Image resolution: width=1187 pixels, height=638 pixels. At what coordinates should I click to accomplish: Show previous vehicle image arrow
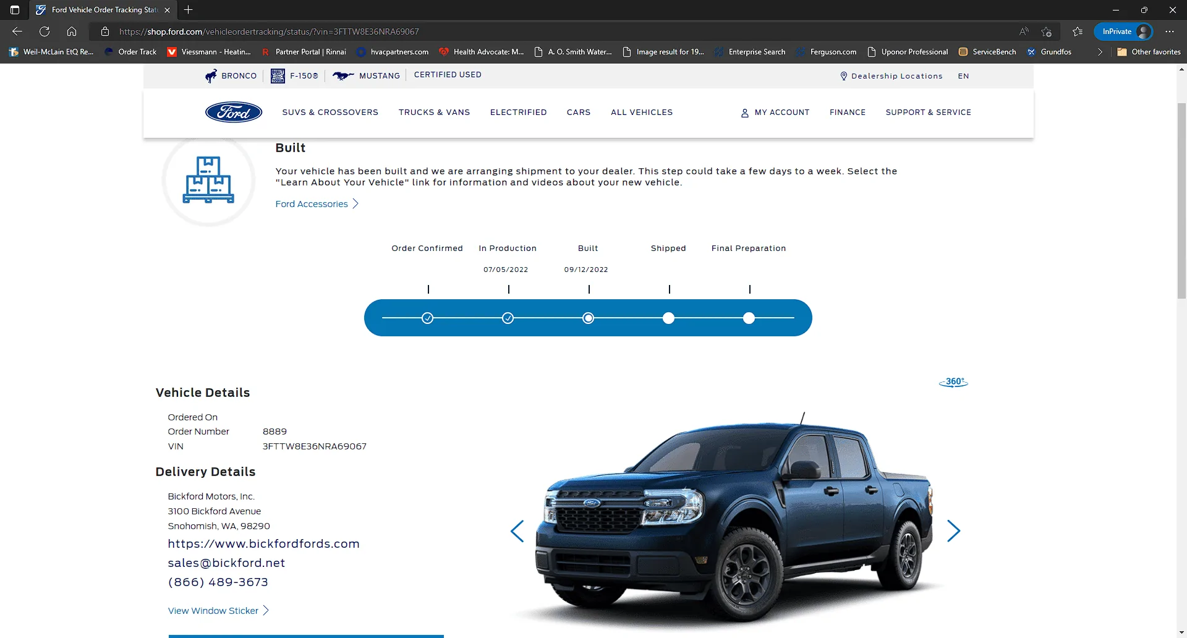click(517, 531)
